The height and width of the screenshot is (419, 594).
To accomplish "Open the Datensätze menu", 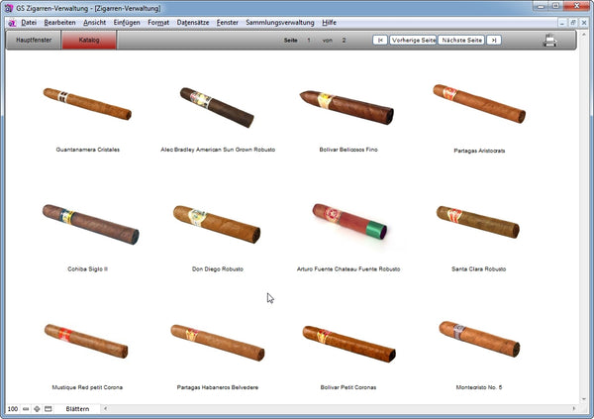I will 193,23.
